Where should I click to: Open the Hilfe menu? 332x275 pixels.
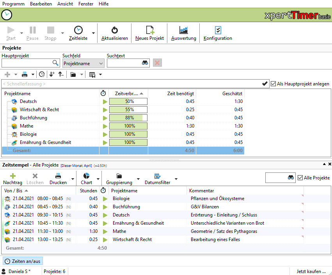click(x=103, y=4)
